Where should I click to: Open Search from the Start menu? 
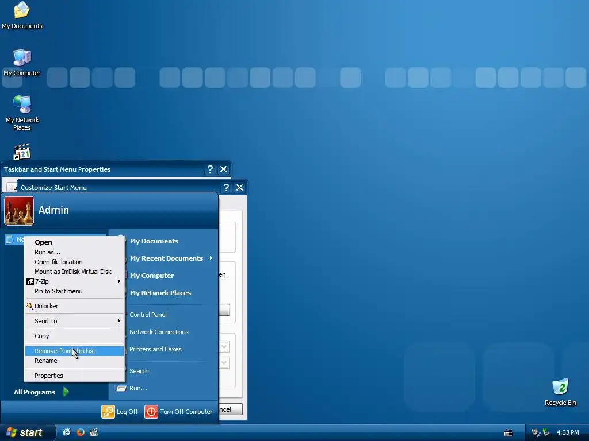coord(139,371)
